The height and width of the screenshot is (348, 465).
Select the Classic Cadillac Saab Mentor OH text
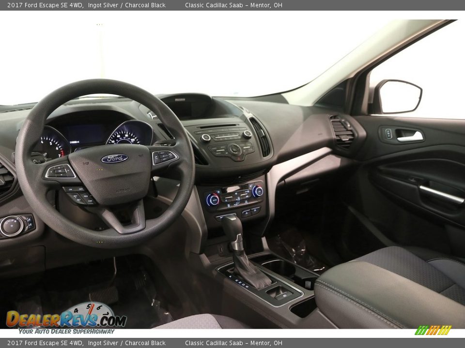[232, 5]
